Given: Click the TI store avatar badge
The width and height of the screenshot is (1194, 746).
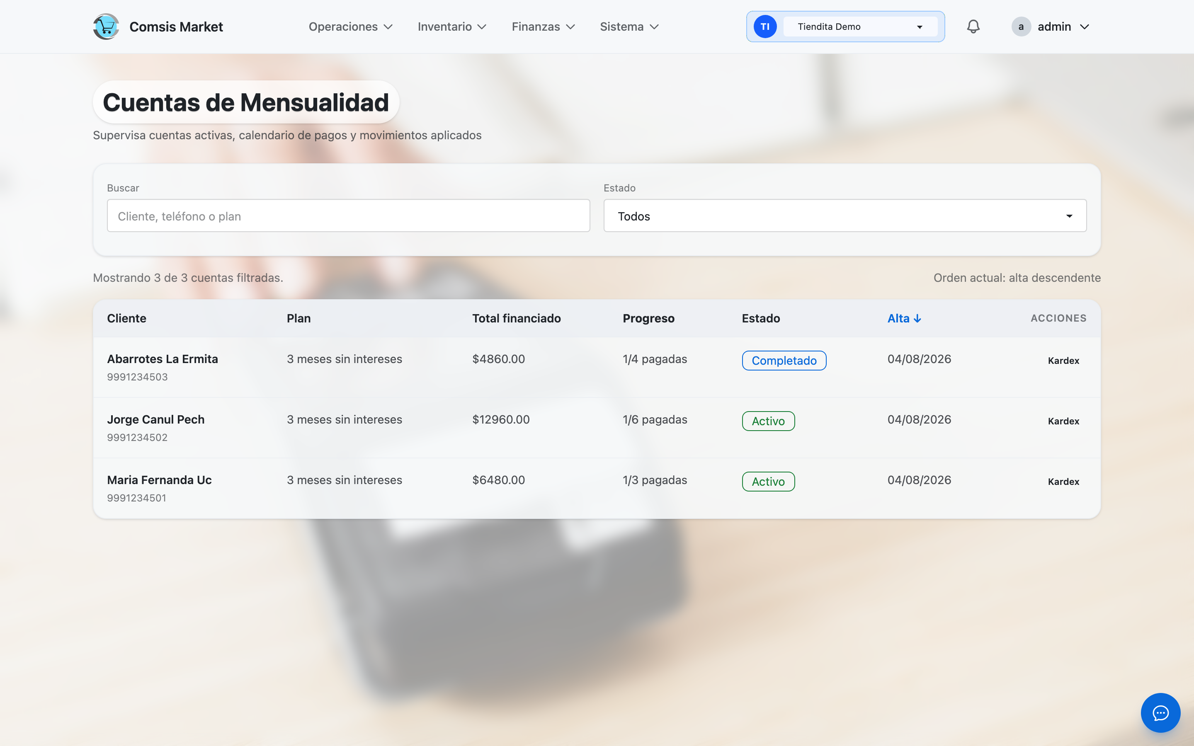Looking at the screenshot, I should pyautogui.click(x=765, y=27).
